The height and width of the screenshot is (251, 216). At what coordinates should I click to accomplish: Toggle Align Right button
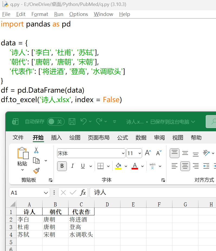pyautogui.click(x=196, y=166)
